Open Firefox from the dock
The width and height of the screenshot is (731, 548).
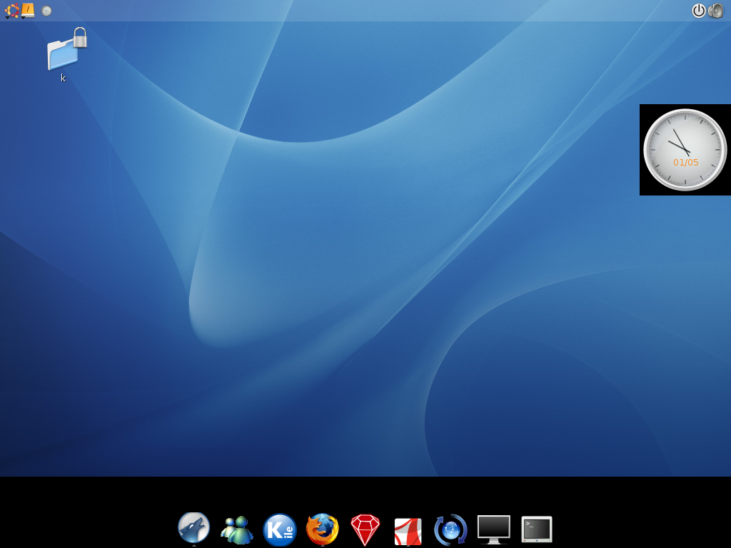322,529
